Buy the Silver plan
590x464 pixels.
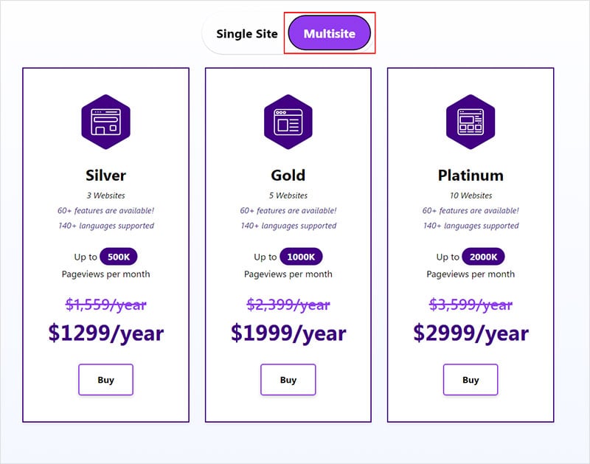[x=105, y=380]
